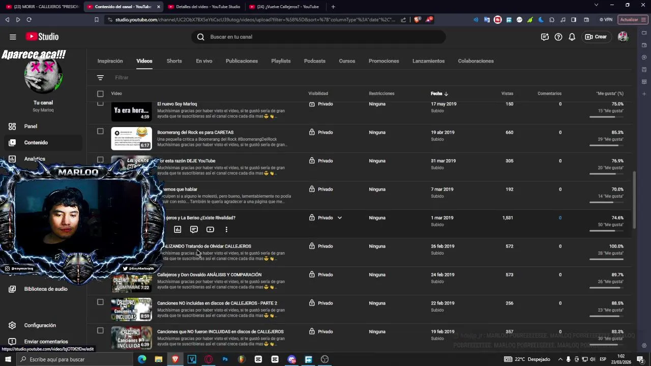Go back with the browser back arrow
Screen dimensions: 651x366
click(x=7, y=20)
